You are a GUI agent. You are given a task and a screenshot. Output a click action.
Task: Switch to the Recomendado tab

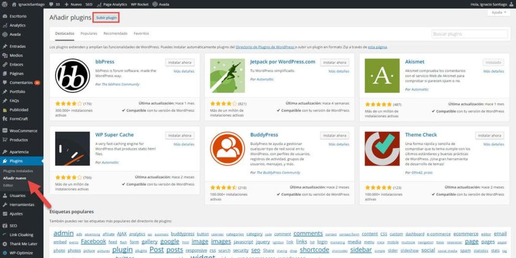[115, 34]
